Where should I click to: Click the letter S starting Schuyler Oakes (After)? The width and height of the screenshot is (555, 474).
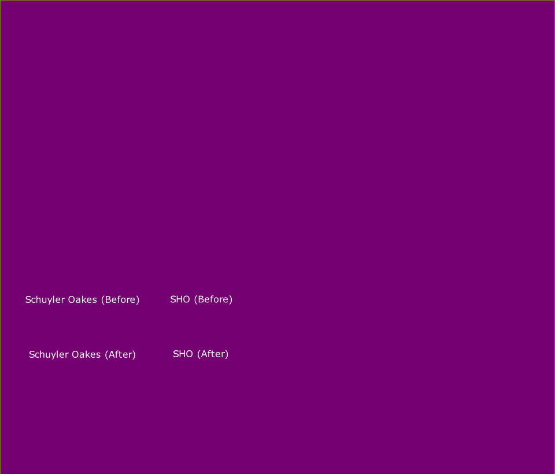point(32,354)
